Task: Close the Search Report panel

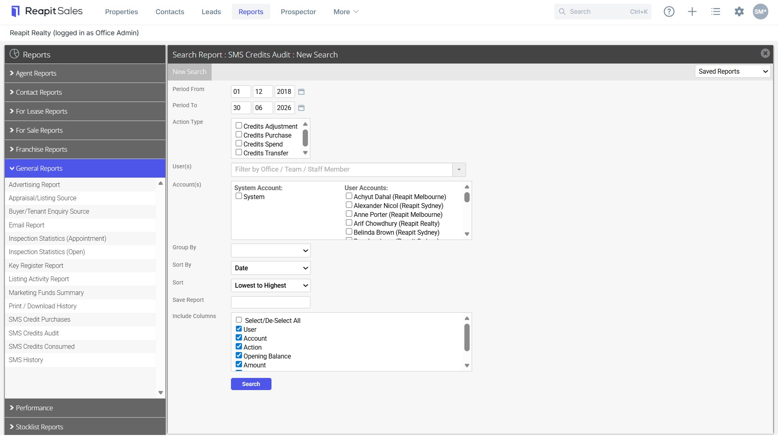Action: (765, 53)
